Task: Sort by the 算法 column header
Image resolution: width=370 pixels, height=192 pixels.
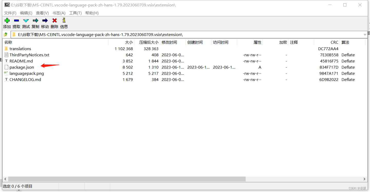Action: pos(353,42)
